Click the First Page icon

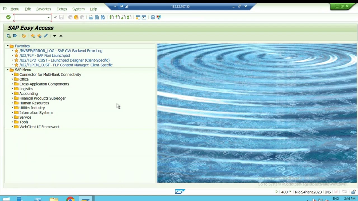pyautogui.click(x=112, y=17)
